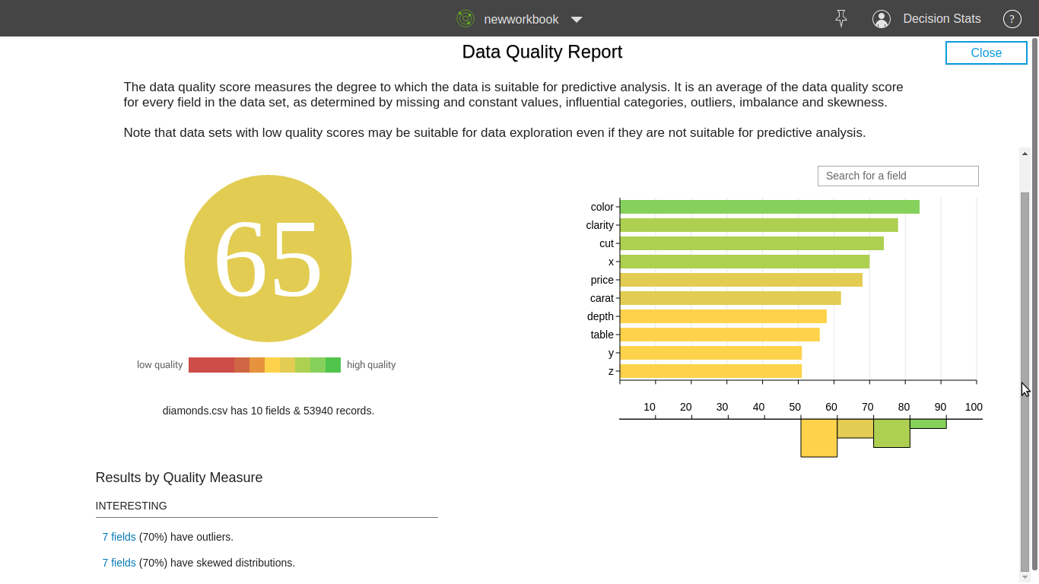The height and width of the screenshot is (584, 1039).
Task: Open the 7 fields outliers link
Action: pos(119,537)
